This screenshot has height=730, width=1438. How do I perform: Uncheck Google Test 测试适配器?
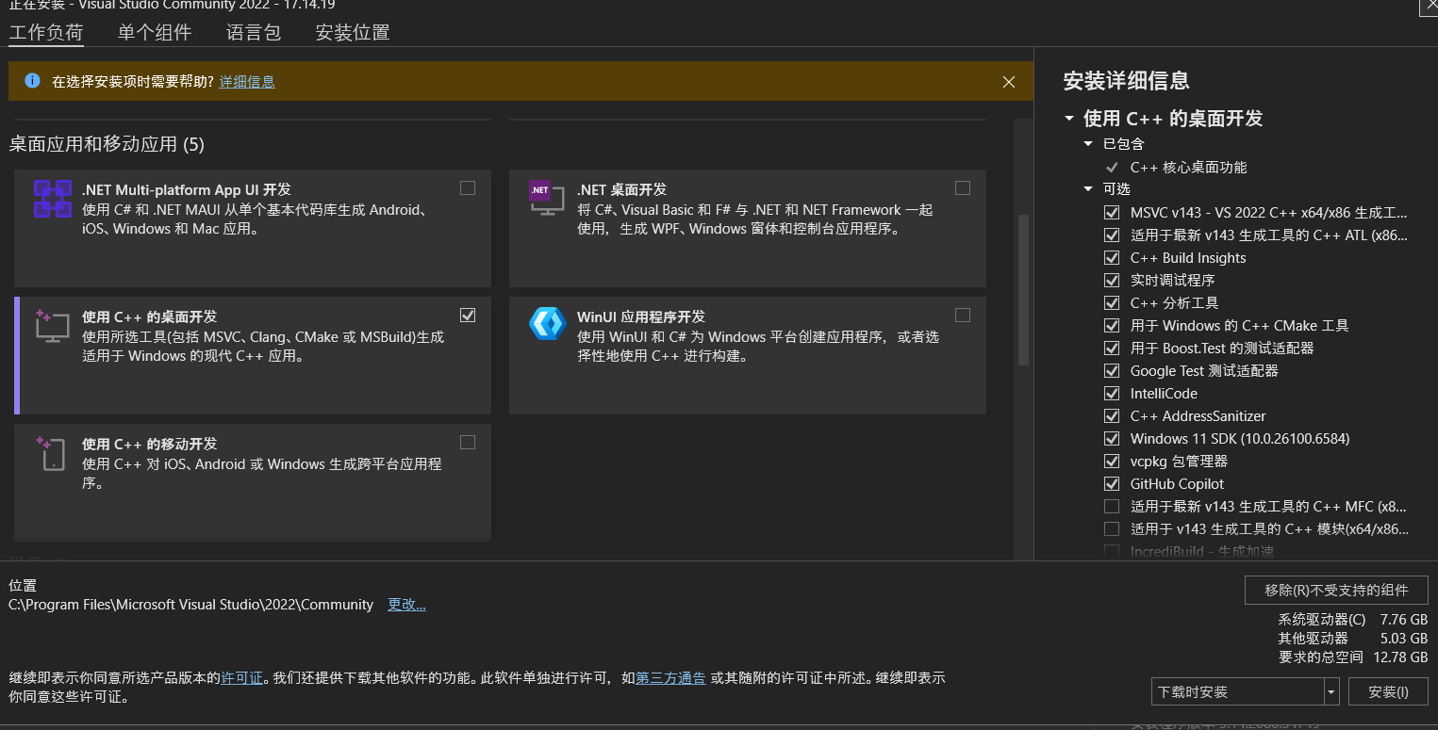pos(1112,371)
